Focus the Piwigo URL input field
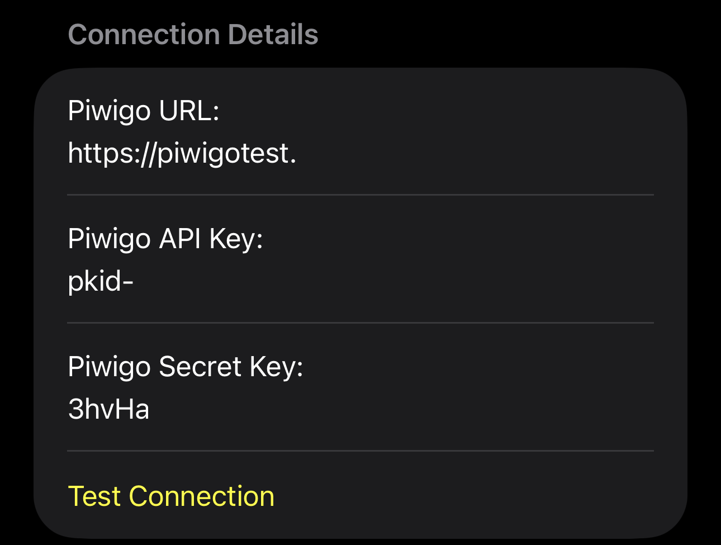The width and height of the screenshot is (721, 545). point(360,153)
